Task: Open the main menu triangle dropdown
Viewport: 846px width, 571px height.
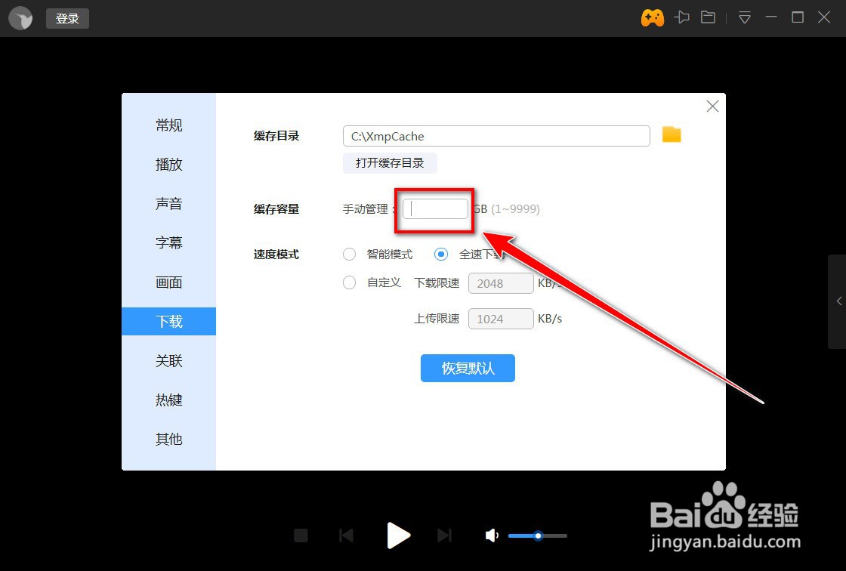Action: tap(744, 17)
